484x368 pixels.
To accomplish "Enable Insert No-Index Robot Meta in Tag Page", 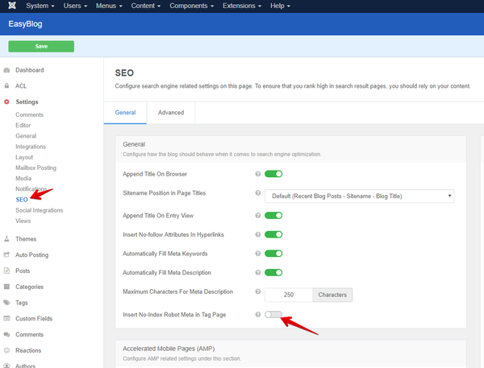I will point(273,314).
